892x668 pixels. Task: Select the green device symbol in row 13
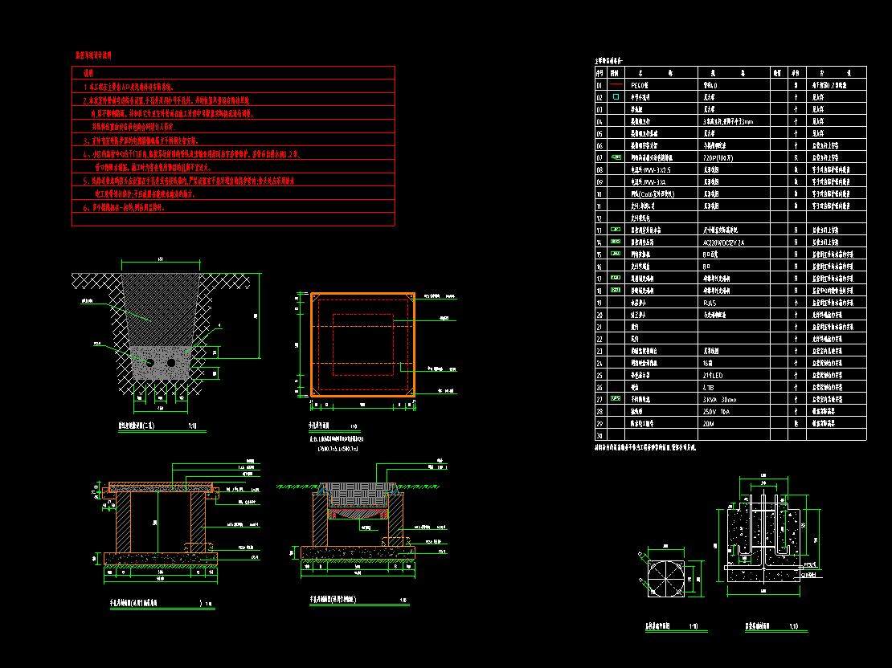pos(616,230)
